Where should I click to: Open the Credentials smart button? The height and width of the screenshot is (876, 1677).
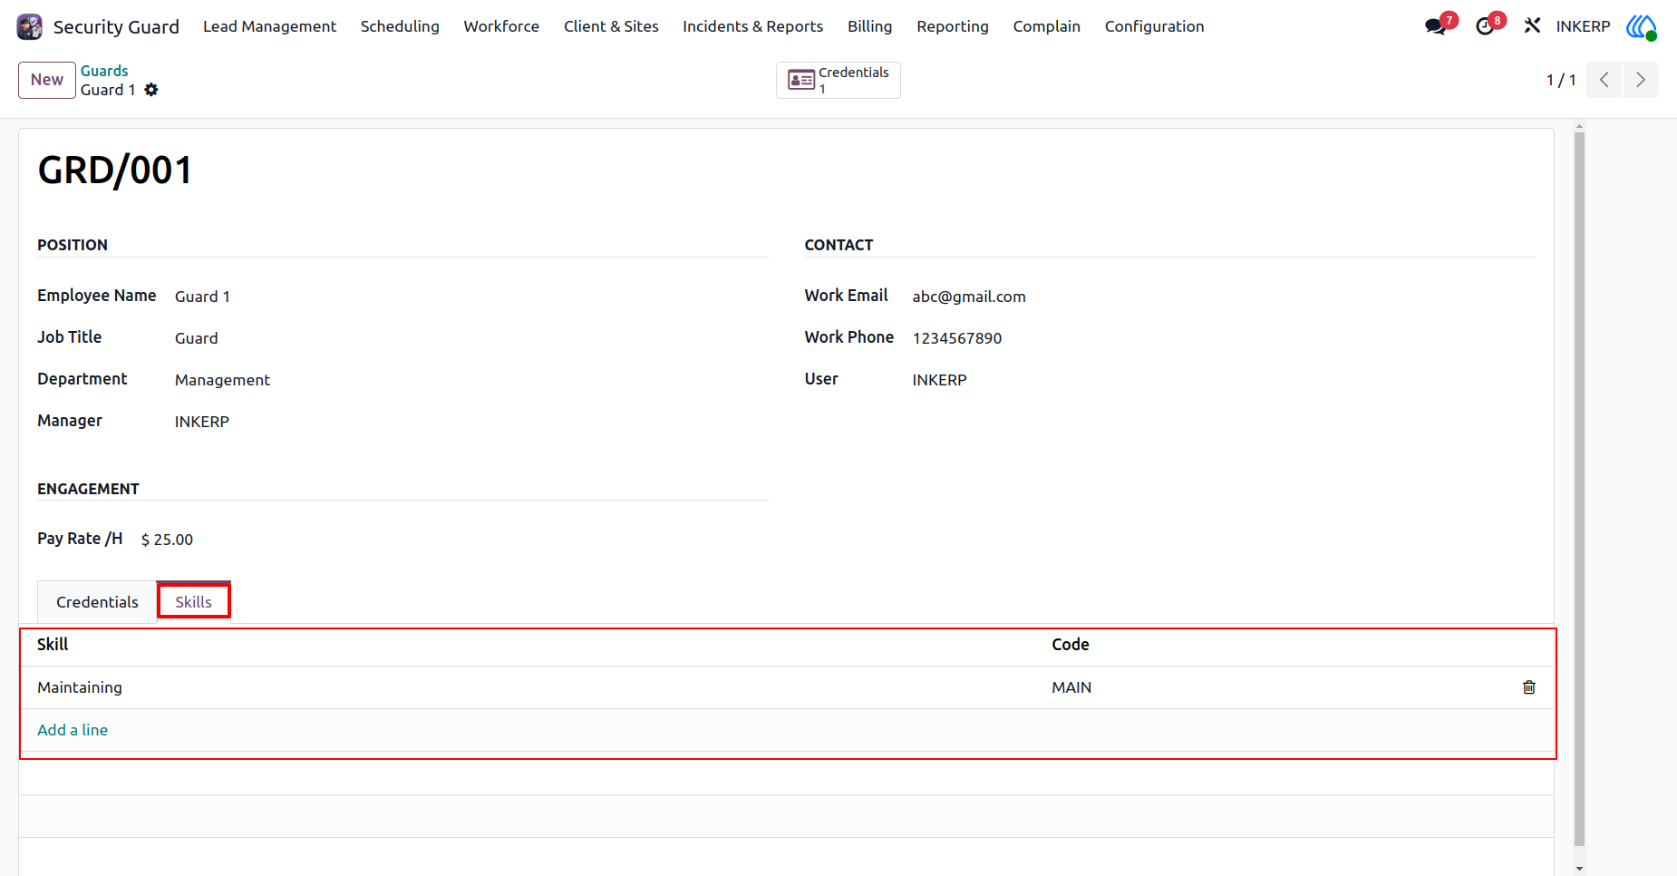[838, 80]
